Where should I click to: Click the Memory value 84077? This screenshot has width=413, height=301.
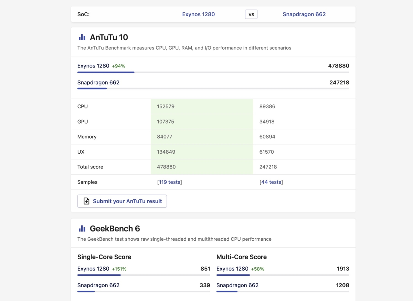[x=165, y=137]
